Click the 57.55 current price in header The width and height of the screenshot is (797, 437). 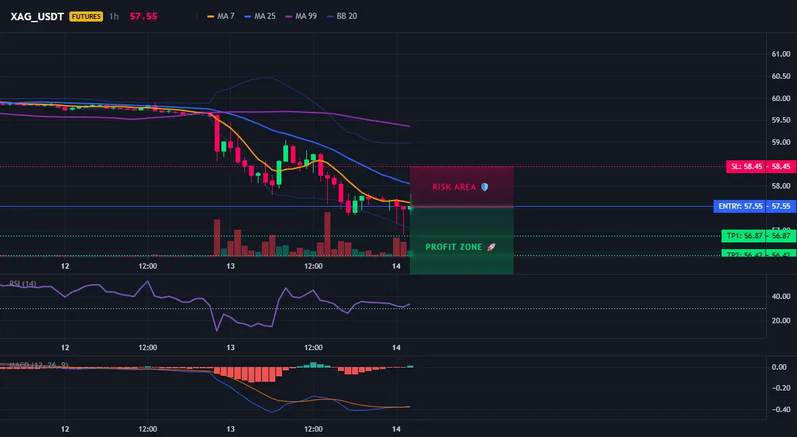pyautogui.click(x=143, y=16)
